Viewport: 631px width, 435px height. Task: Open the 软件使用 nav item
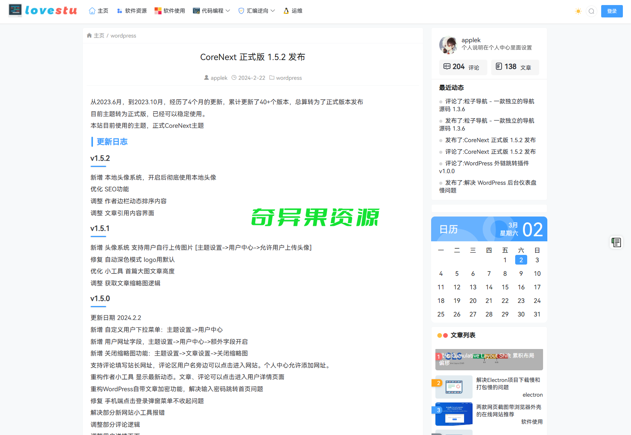[x=170, y=11]
